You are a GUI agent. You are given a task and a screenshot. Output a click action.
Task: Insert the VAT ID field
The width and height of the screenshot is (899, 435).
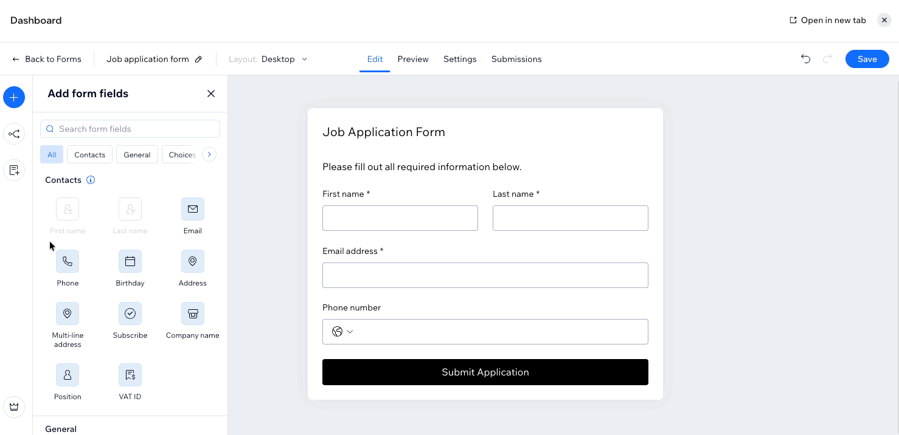click(130, 375)
